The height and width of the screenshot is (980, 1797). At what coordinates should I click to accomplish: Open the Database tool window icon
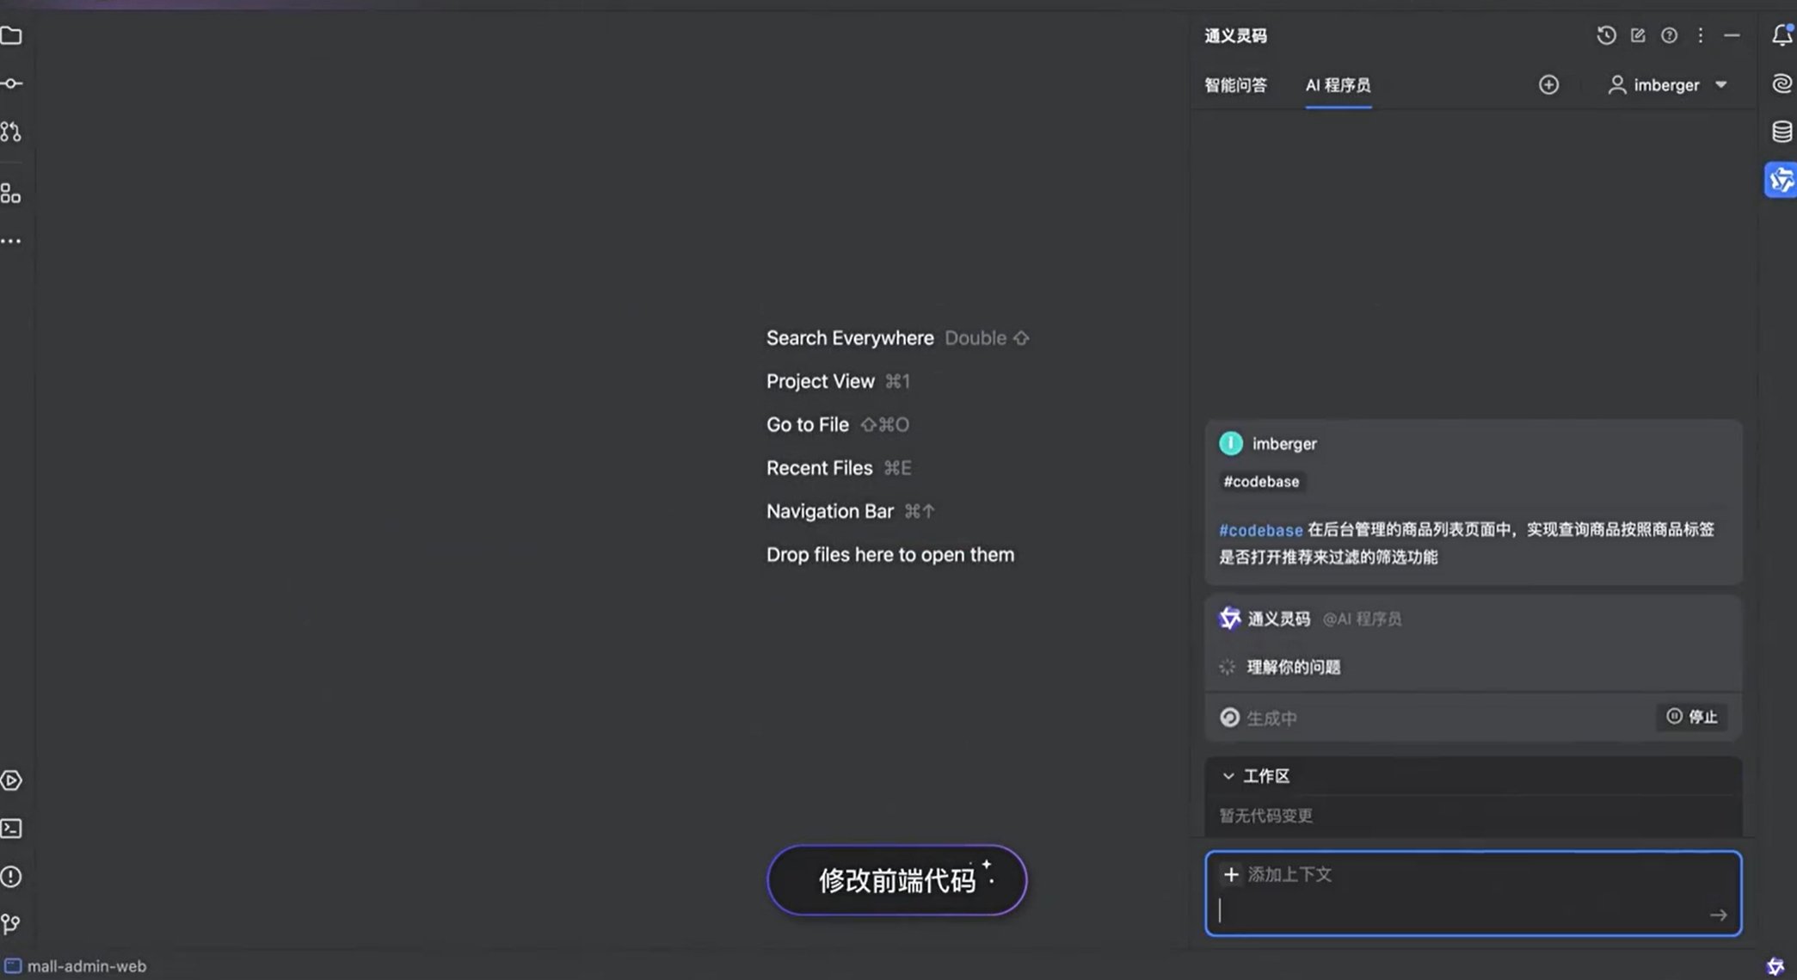tap(1782, 131)
